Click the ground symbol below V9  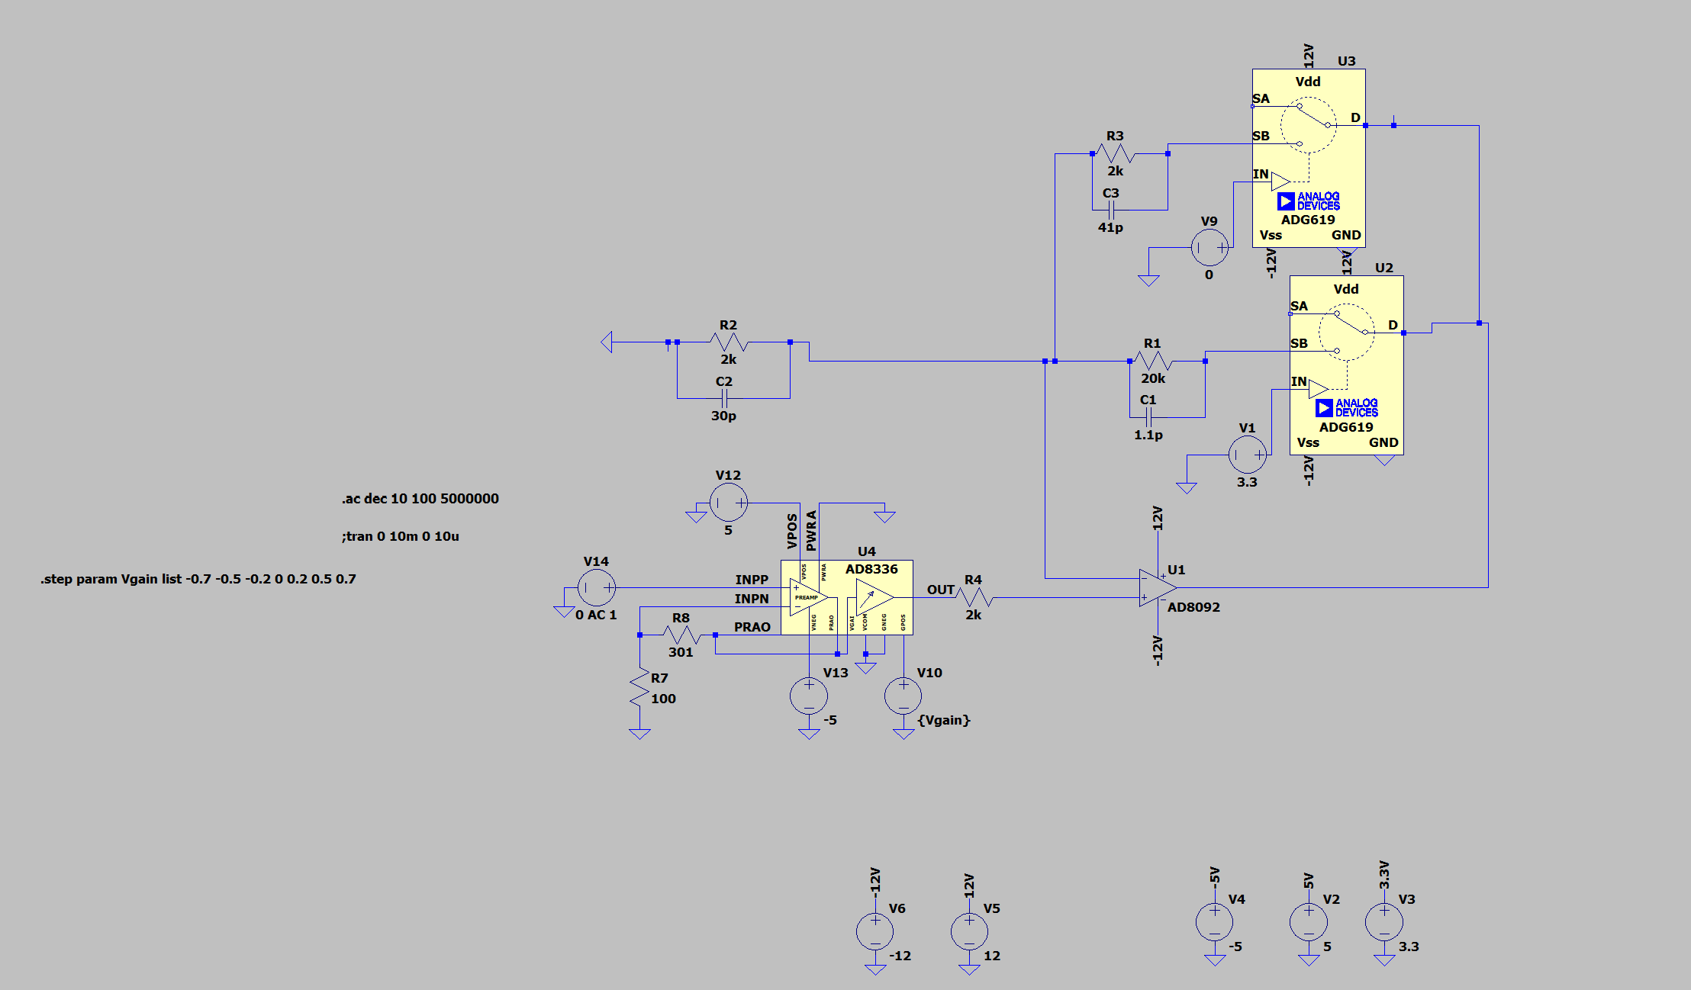pyautogui.click(x=1148, y=280)
